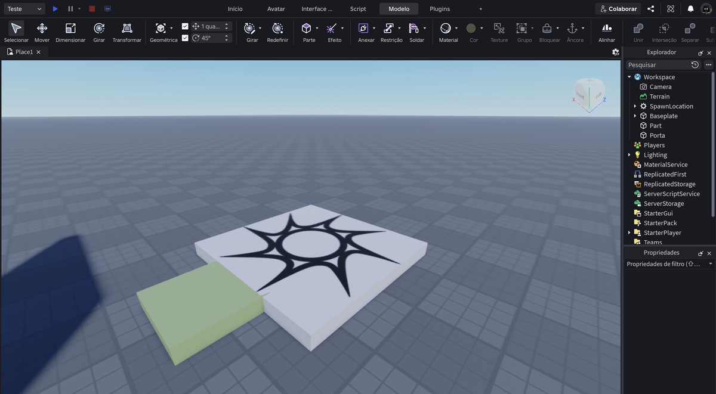
Task: Click the Âncora anchor icon
Action: coord(572,28)
